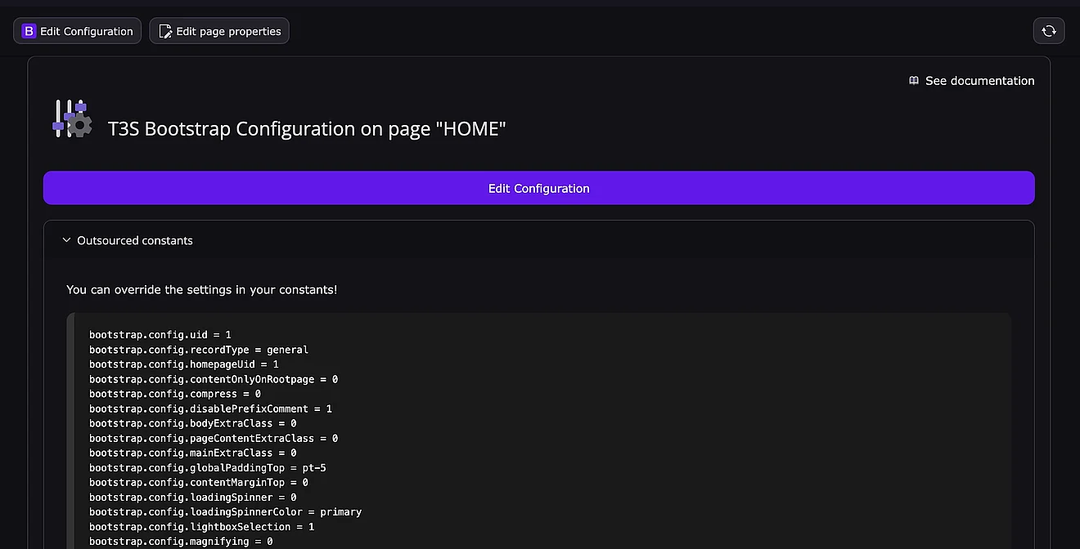Click the lightboxSelection = 1 code line

click(201, 527)
